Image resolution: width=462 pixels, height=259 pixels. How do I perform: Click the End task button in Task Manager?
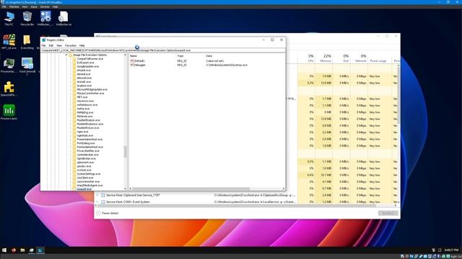click(388, 213)
